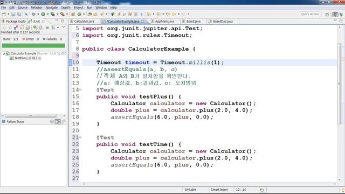The height and width of the screenshot is (194, 345).
Task: Switch to the AppMain.java editor tab
Action: [163, 22]
